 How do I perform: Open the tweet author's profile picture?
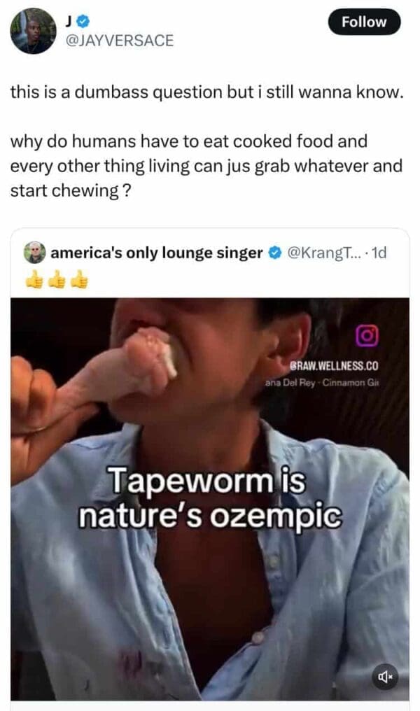point(33,31)
